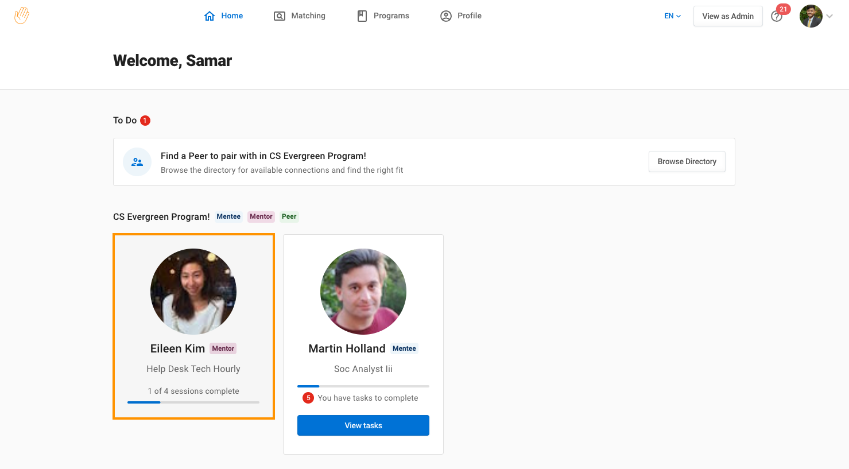This screenshot has width=849, height=469.
Task: Click the Mentor tag beside CS Evergreen Program
Action: (261, 216)
